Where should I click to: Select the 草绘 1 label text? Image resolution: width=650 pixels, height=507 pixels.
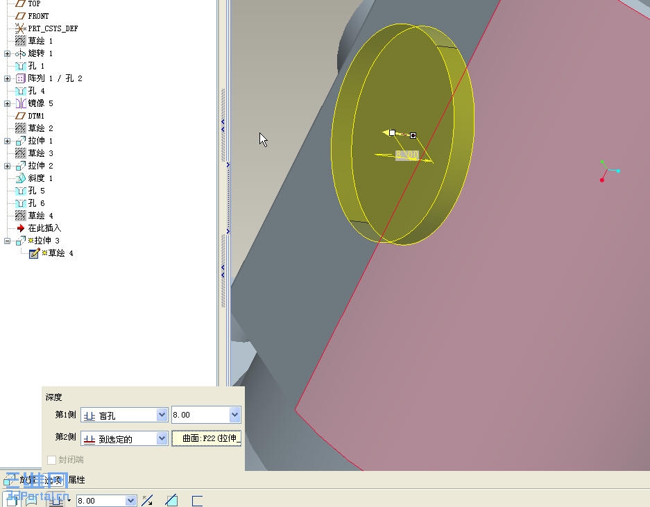pos(40,41)
